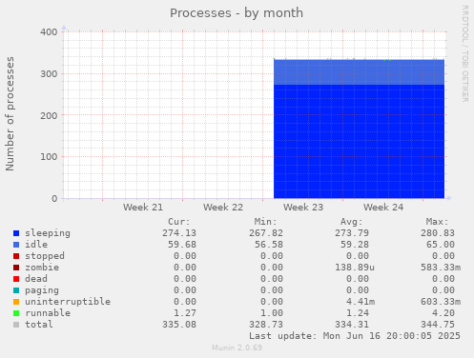
Task: Click the 'Week 24' axis label
Action: [383, 208]
